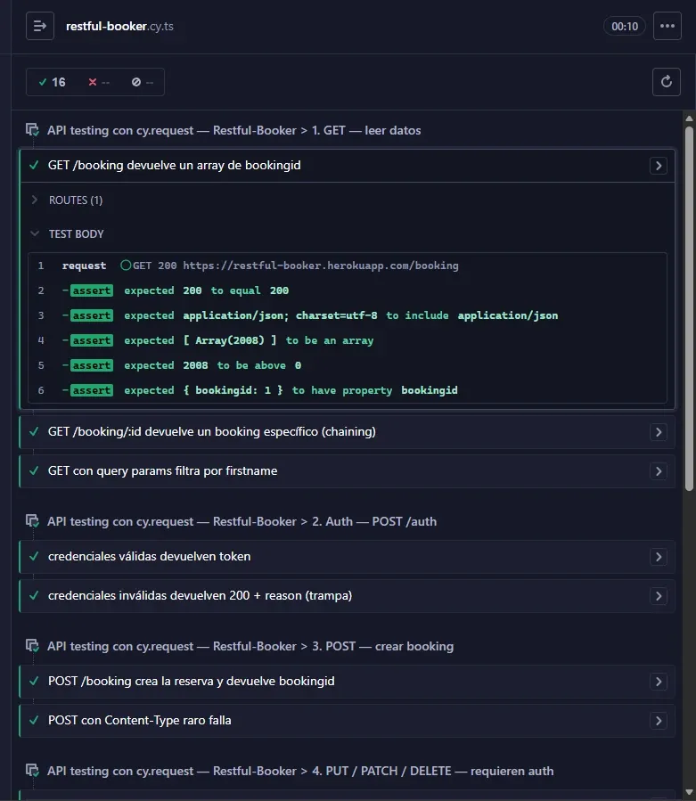Click the request status circle before GET 200

126,266
